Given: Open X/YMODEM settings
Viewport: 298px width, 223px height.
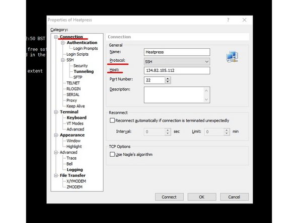Looking at the screenshot, I should click(x=76, y=181).
